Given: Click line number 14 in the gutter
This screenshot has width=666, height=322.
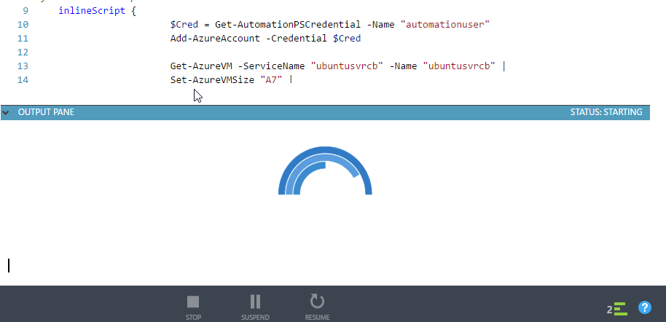Looking at the screenshot, I should [23, 79].
